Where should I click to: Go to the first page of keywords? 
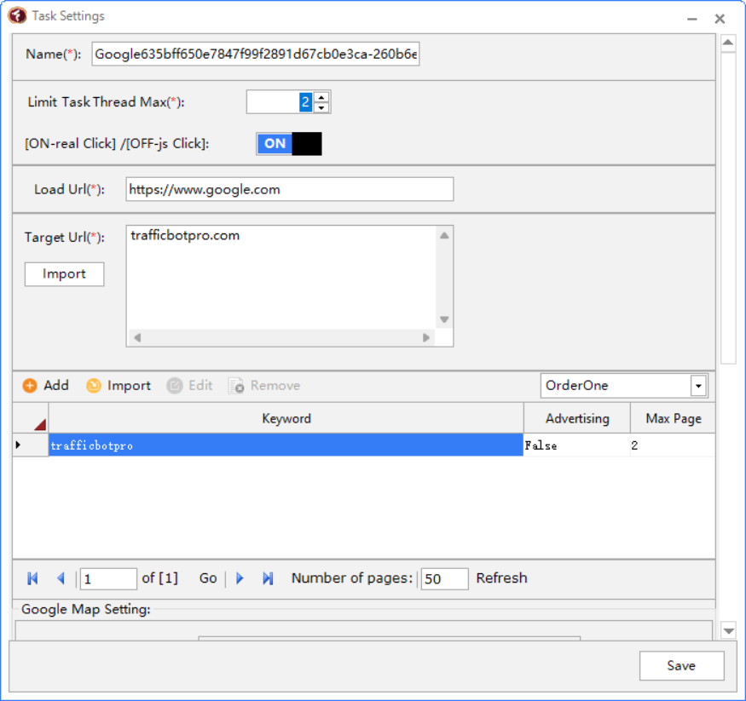point(33,578)
